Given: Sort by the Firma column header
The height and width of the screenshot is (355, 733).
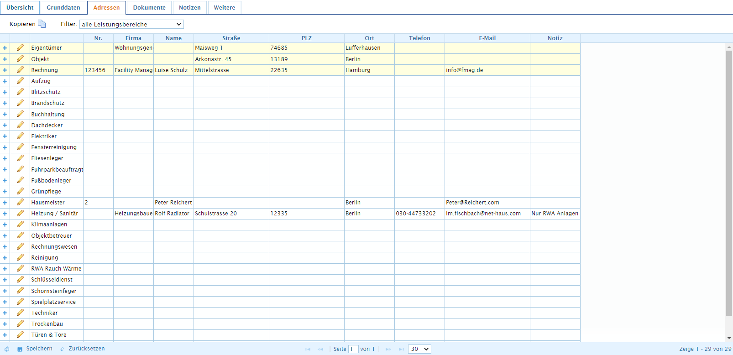Looking at the screenshot, I should pos(133,38).
